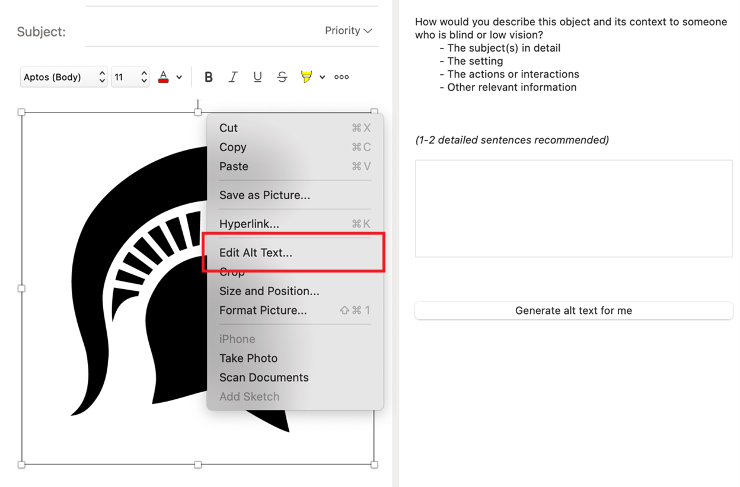Select Size and Position option
This screenshot has height=487, width=740.
coord(269,291)
